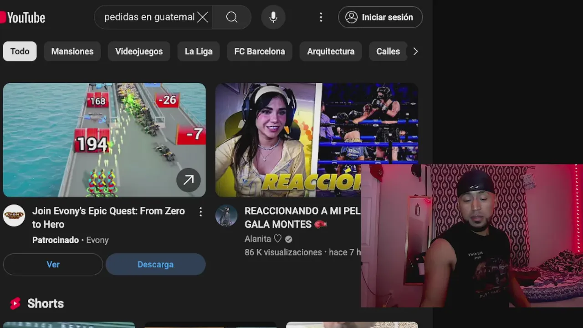The width and height of the screenshot is (583, 328).
Task: Open the ad's external link arrow icon
Action: coord(189,180)
